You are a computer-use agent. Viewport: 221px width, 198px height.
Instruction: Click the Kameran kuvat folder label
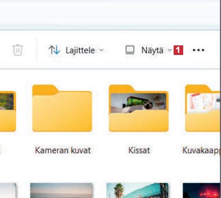[63, 151]
